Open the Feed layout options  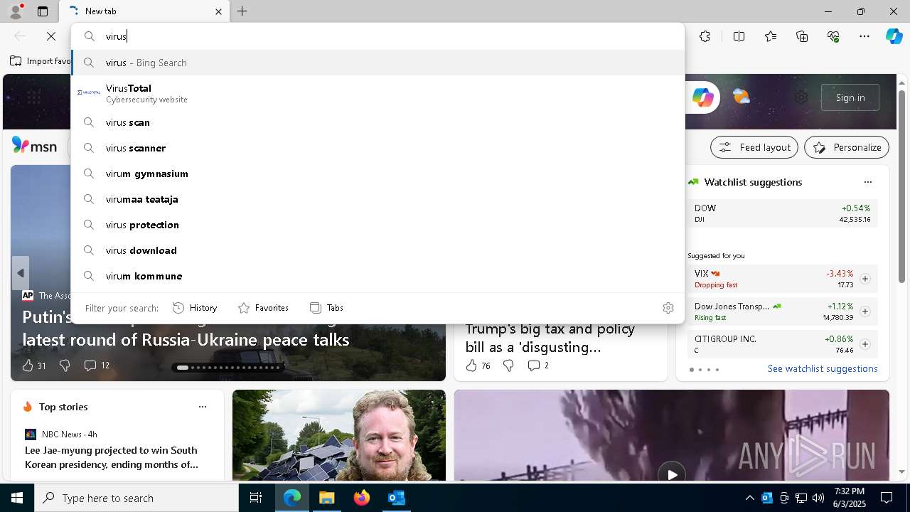[754, 147]
